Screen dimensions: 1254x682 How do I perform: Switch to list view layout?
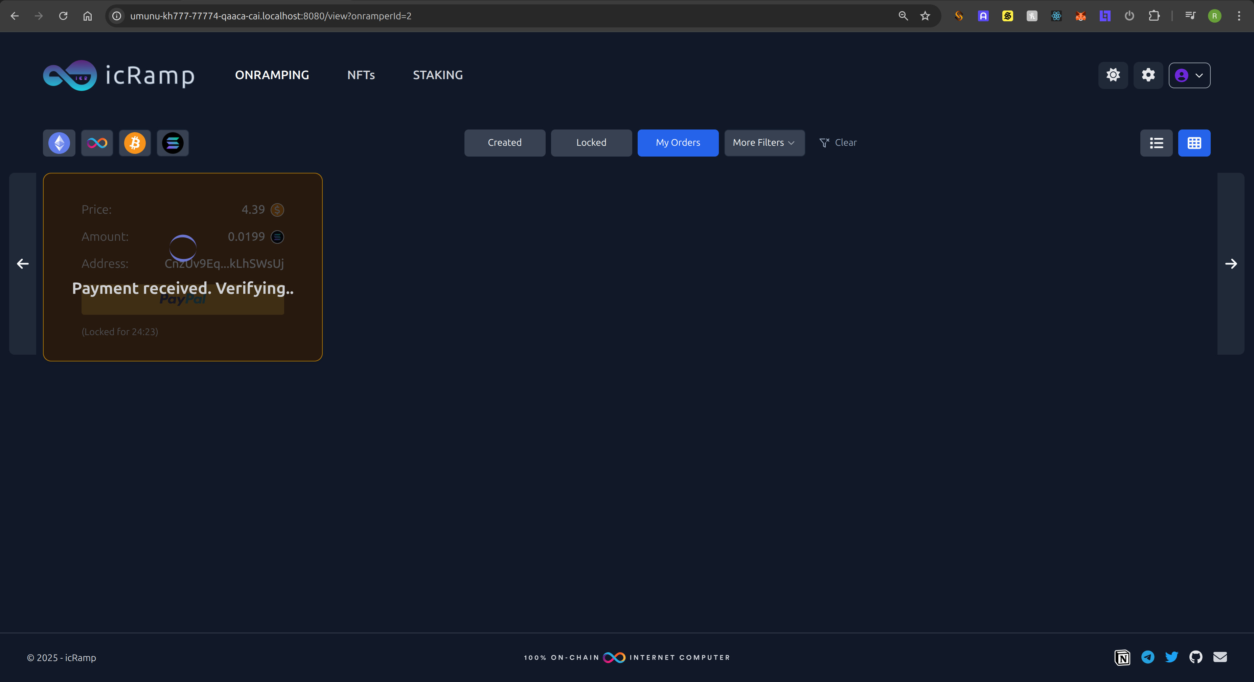click(x=1156, y=143)
